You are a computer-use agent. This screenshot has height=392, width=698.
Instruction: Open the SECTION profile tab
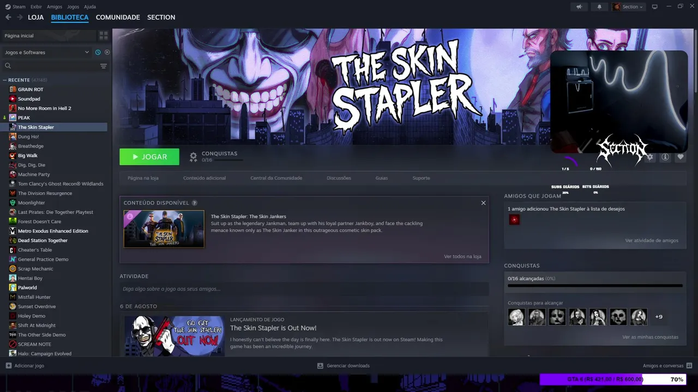pyautogui.click(x=161, y=17)
